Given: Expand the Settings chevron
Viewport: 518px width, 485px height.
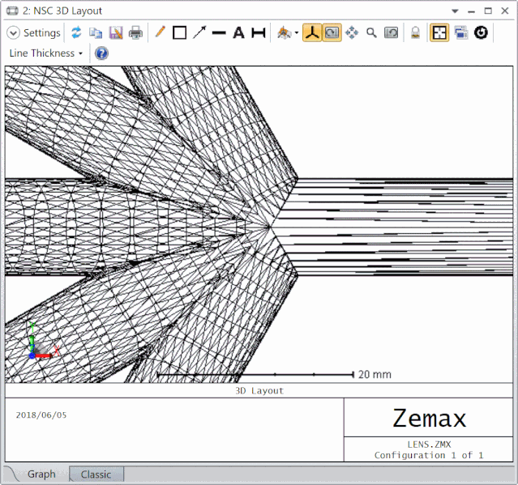Looking at the screenshot, I should pyautogui.click(x=14, y=32).
